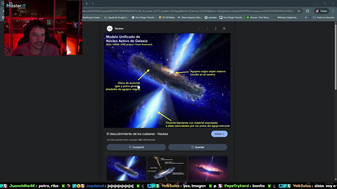337x189 pixels.
Task: Go to the next image with the right chevron
Action: (207, 28)
